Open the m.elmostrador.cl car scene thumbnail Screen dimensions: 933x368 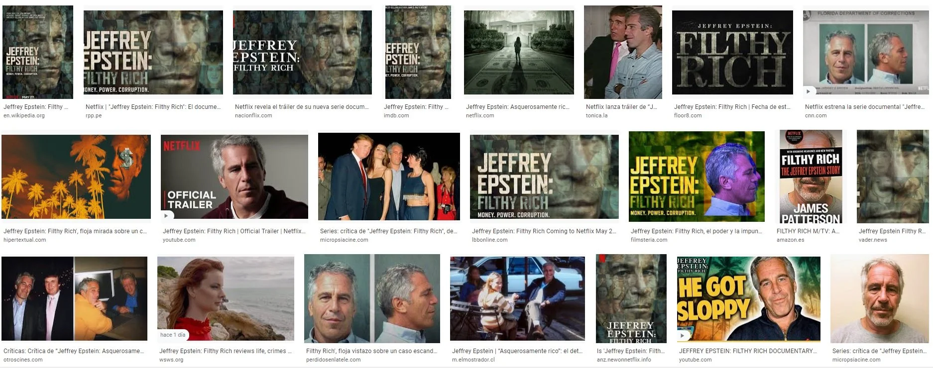[517, 298]
